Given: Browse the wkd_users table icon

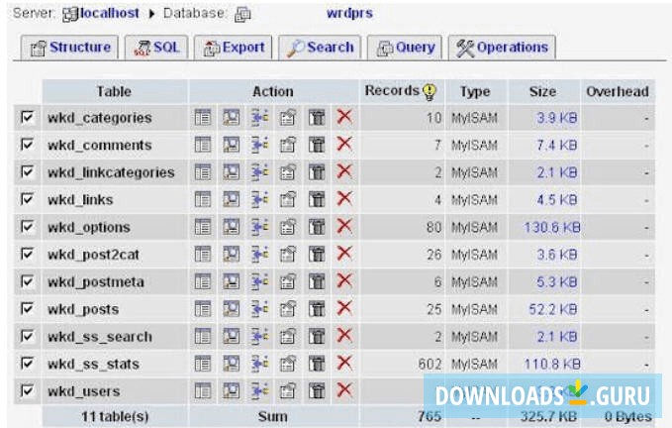Looking at the screenshot, I should [202, 391].
